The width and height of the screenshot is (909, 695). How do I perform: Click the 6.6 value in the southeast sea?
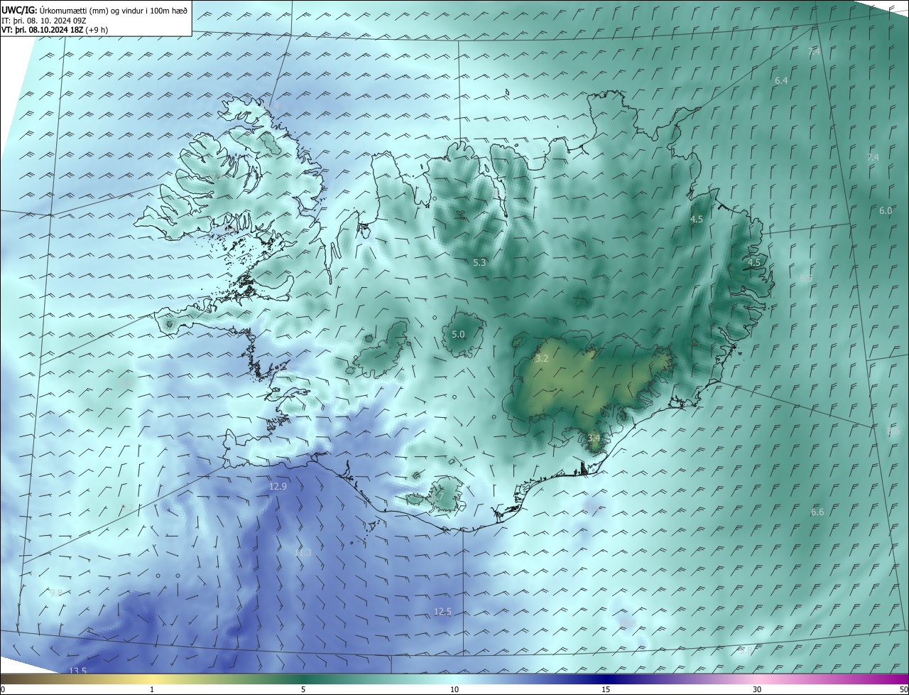click(x=817, y=512)
